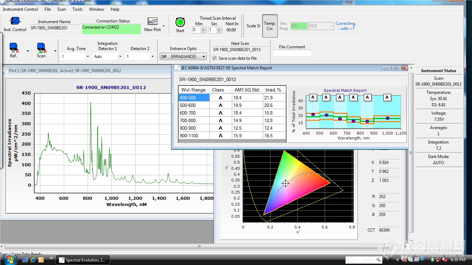Open the Scan button dropdown arrow

[x=56, y=51]
